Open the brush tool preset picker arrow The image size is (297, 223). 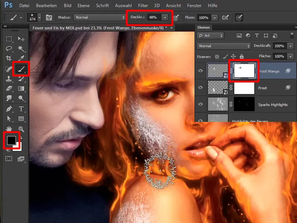click(21, 17)
